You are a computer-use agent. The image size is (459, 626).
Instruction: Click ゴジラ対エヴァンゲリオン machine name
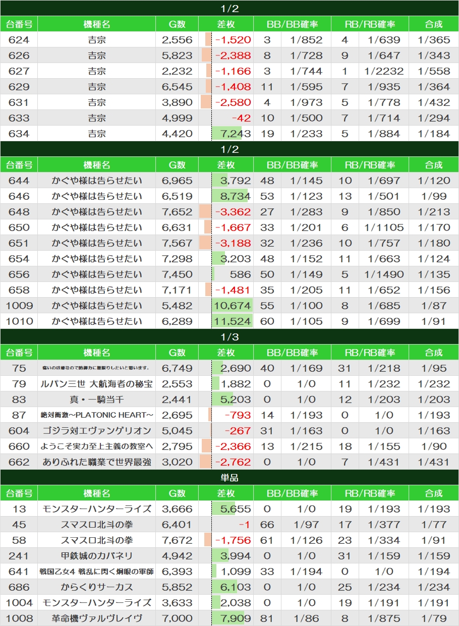(97, 431)
